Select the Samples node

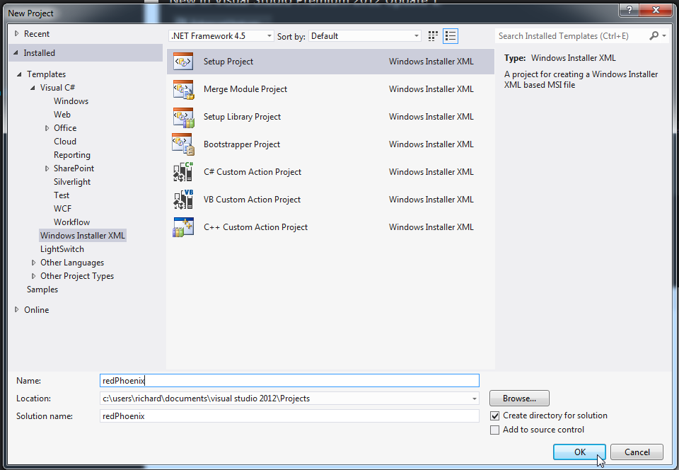click(x=42, y=290)
